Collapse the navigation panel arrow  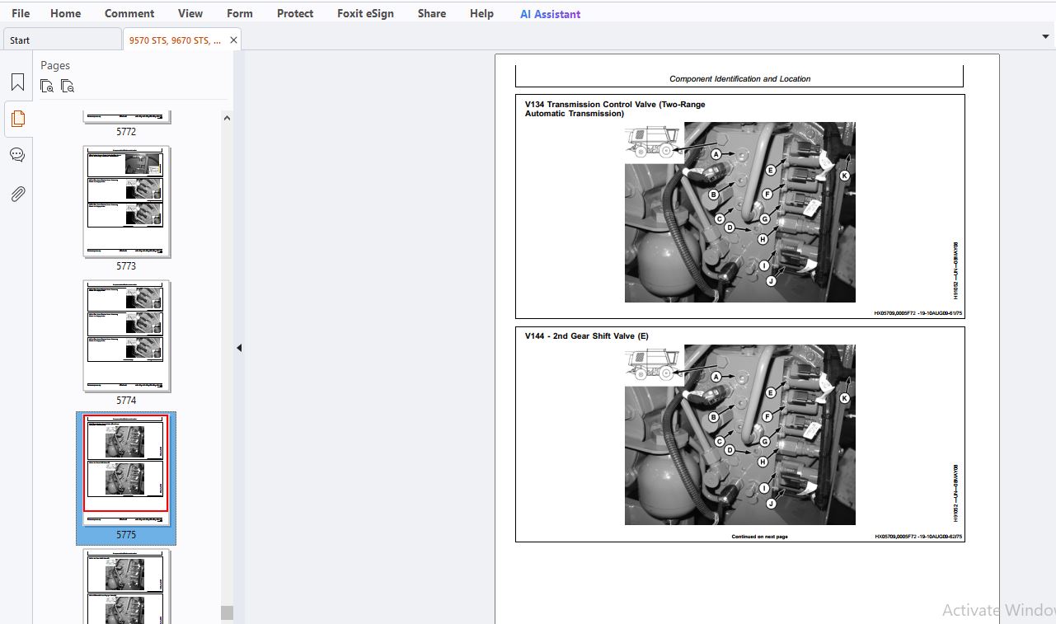point(239,348)
